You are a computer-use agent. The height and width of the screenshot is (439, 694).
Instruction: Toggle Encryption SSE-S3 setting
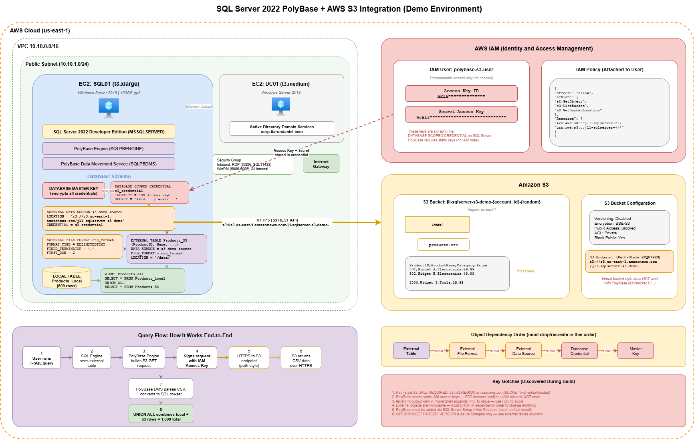click(x=611, y=224)
